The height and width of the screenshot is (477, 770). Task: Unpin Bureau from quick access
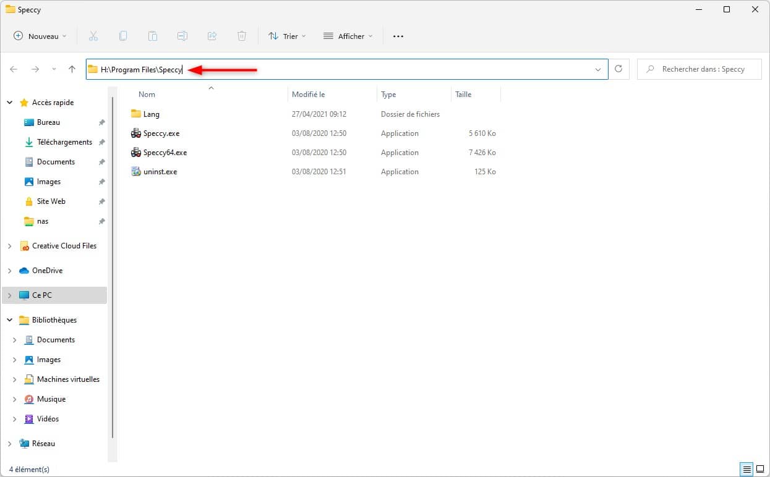pos(102,122)
